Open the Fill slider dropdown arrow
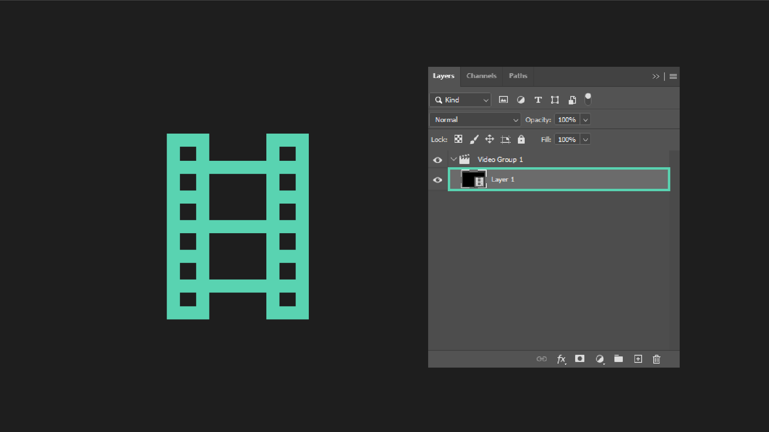Viewport: 769px width, 432px height. (x=585, y=139)
